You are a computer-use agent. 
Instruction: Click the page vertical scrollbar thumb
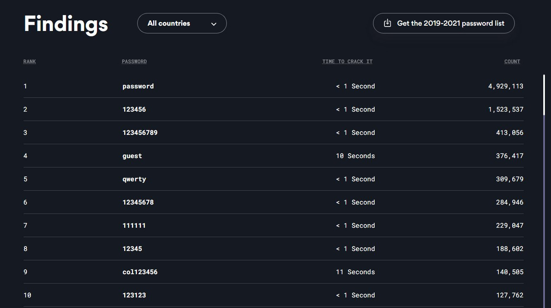544,95
